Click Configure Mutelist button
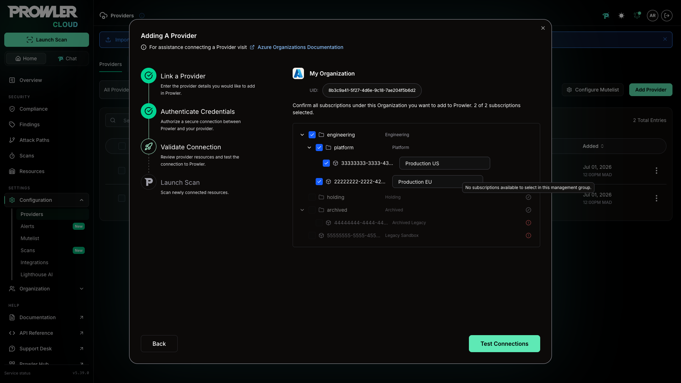Image resolution: width=681 pixels, height=383 pixels. point(593,90)
